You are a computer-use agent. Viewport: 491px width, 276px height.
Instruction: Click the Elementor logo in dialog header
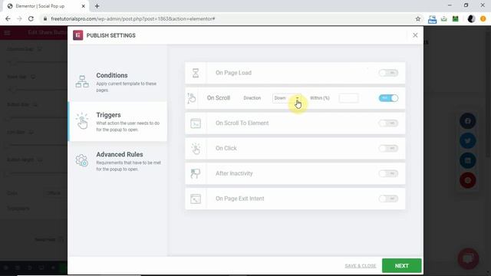click(x=78, y=35)
